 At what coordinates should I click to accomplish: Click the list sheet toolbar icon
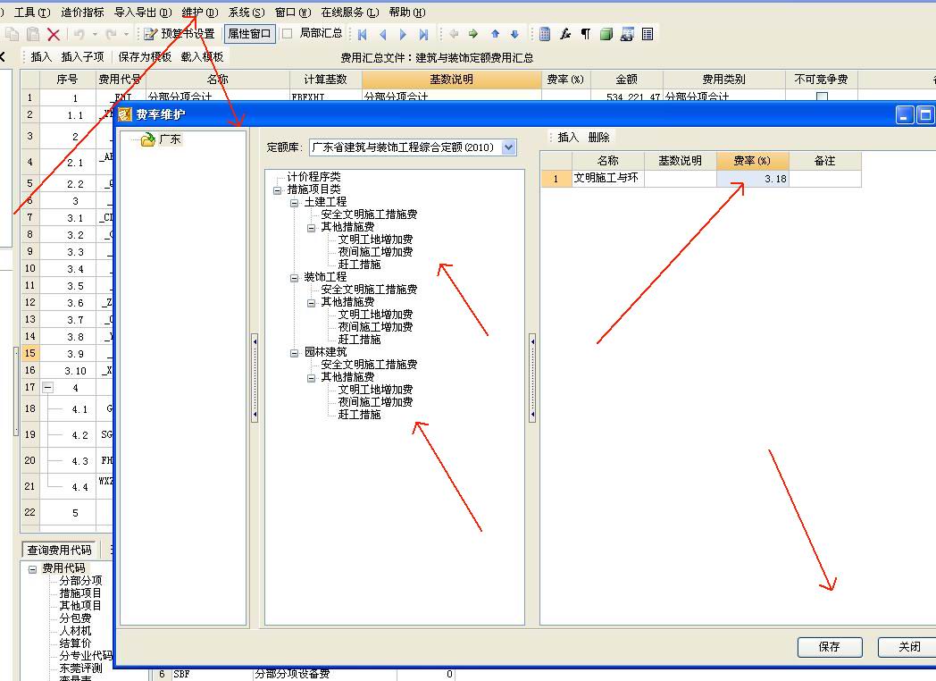(648, 34)
